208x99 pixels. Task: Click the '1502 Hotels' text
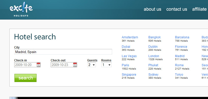pyautogui.click(x=129, y=69)
